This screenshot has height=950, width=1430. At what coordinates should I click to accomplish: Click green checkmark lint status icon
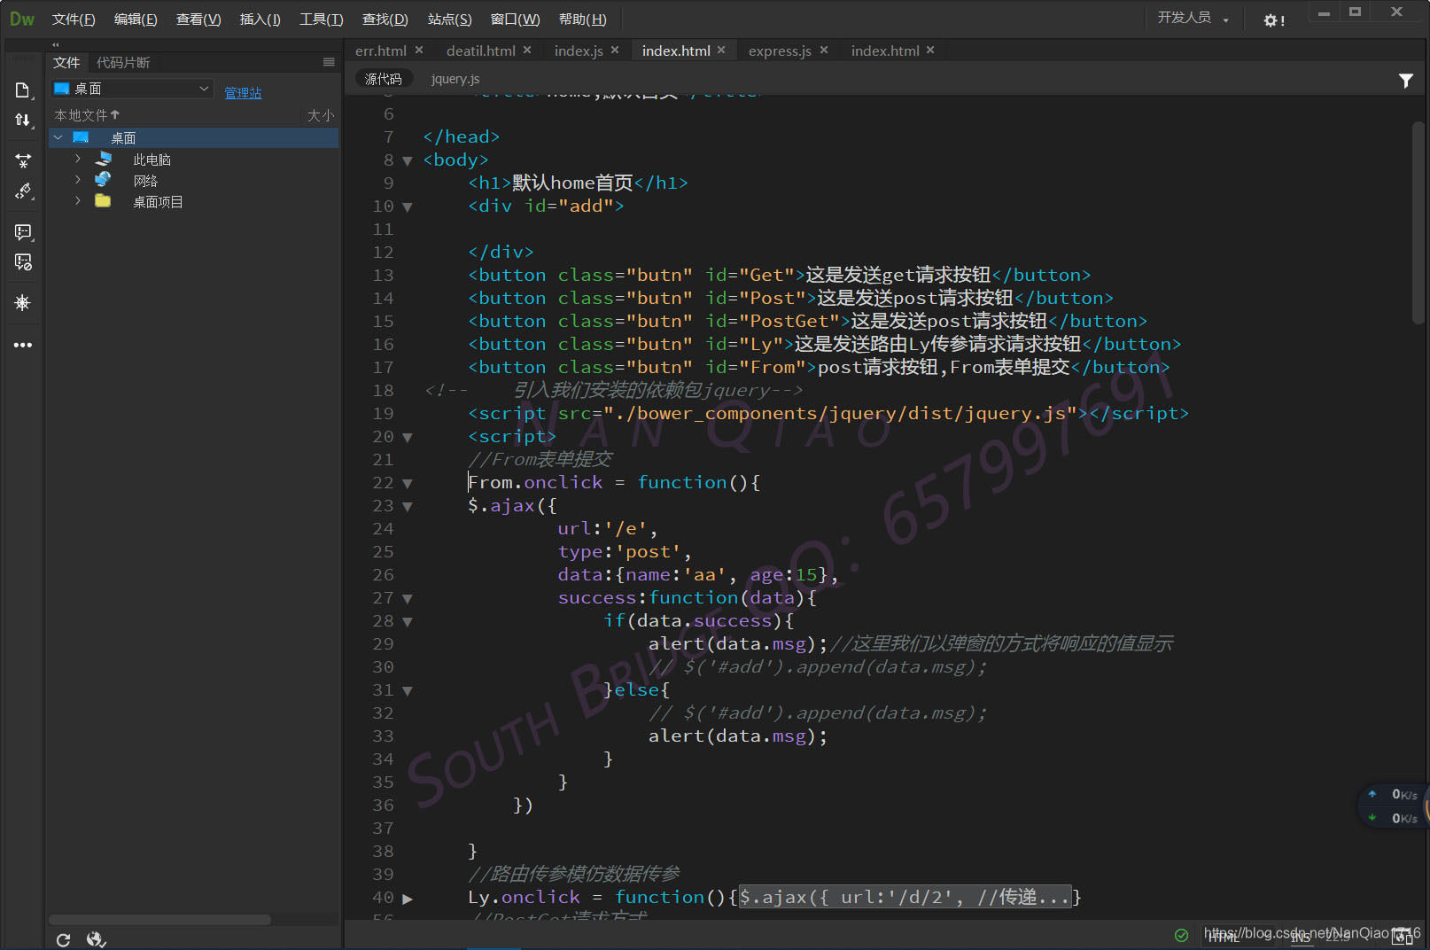[1181, 935]
